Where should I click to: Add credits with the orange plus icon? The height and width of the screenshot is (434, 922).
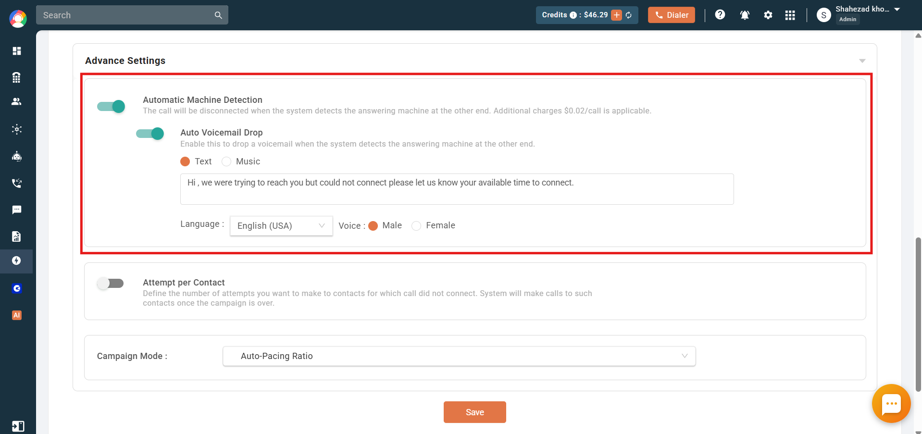(x=617, y=15)
